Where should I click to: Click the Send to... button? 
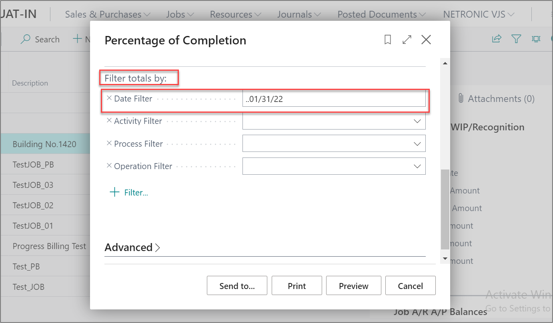pyautogui.click(x=237, y=286)
